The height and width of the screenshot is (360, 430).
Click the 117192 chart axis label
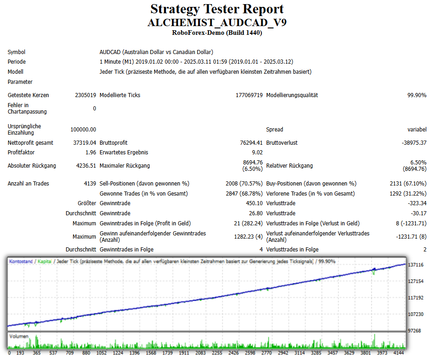(416, 298)
